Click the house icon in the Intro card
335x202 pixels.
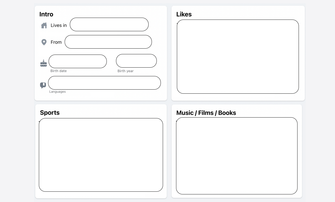tap(43, 25)
